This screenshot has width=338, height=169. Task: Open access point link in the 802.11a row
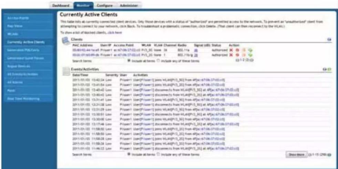(127, 50)
